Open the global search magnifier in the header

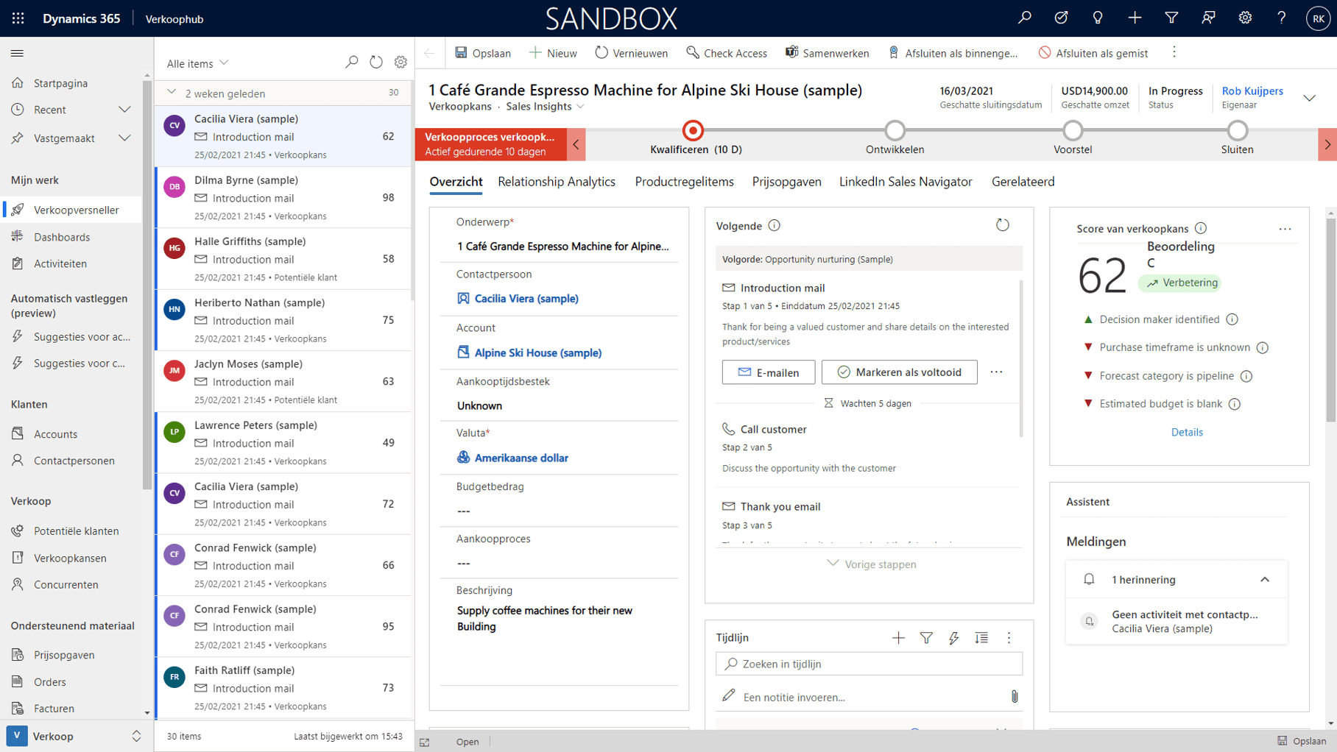[x=1024, y=18]
